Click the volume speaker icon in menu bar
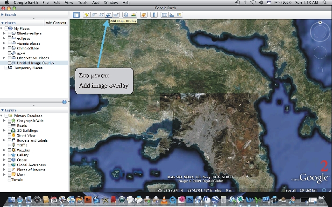 click(x=261, y=2)
